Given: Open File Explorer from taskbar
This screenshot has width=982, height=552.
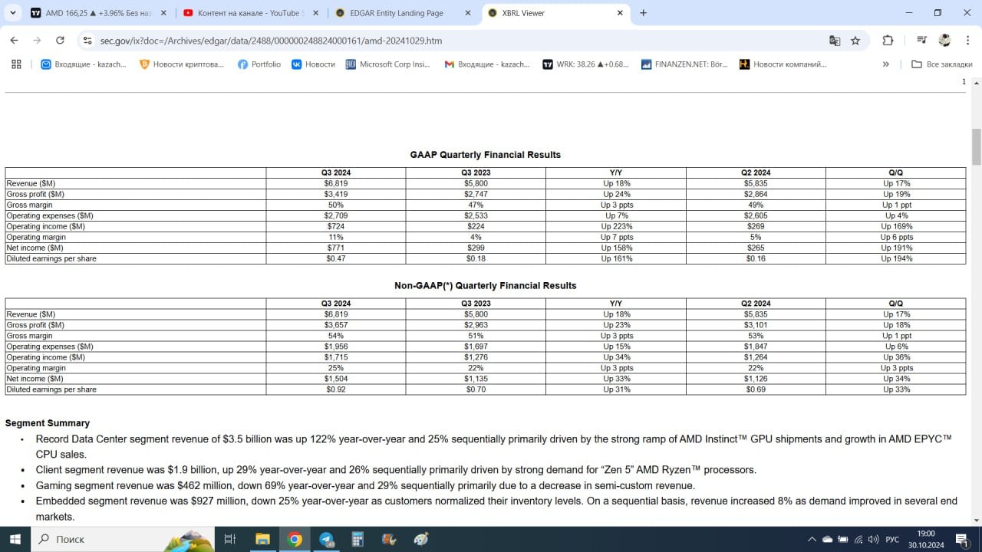Looking at the screenshot, I should click(262, 539).
